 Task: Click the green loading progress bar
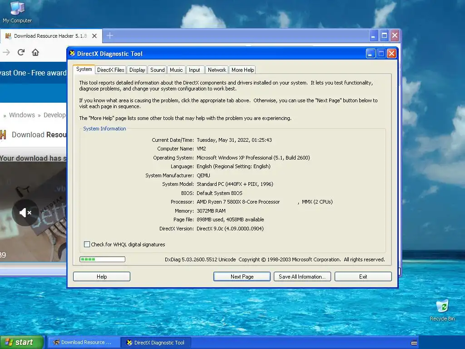pos(102,259)
